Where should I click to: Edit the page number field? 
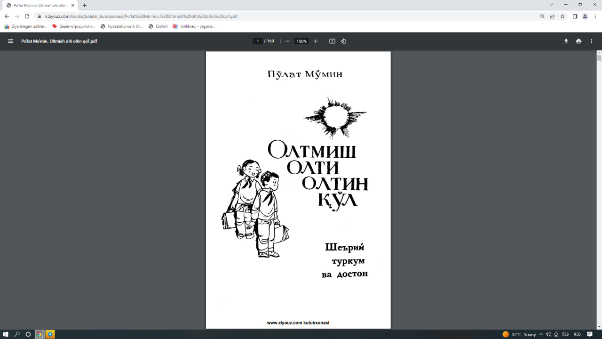257,41
